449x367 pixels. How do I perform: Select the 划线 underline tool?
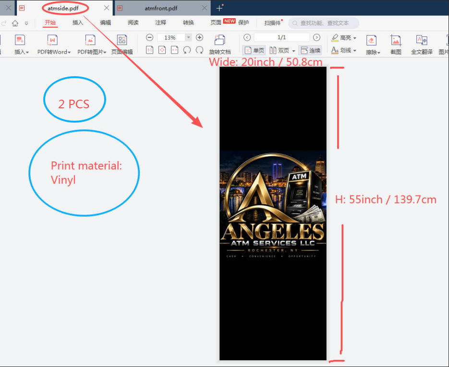pyautogui.click(x=341, y=50)
